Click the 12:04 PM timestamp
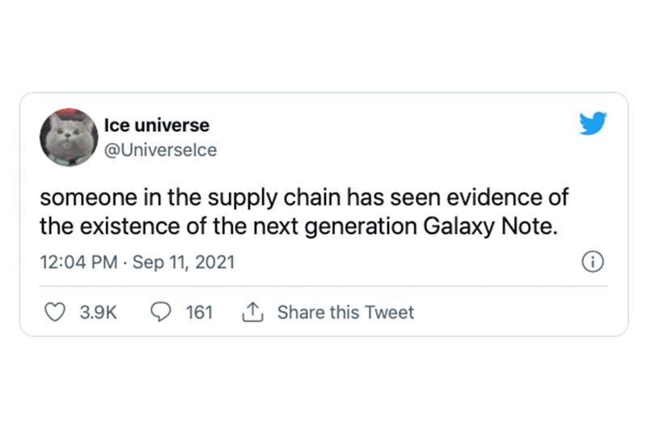 (79, 263)
